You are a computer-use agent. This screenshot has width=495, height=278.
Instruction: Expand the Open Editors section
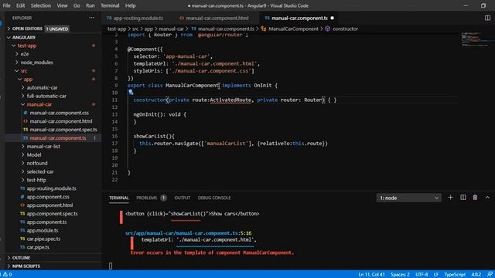pos(27,29)
